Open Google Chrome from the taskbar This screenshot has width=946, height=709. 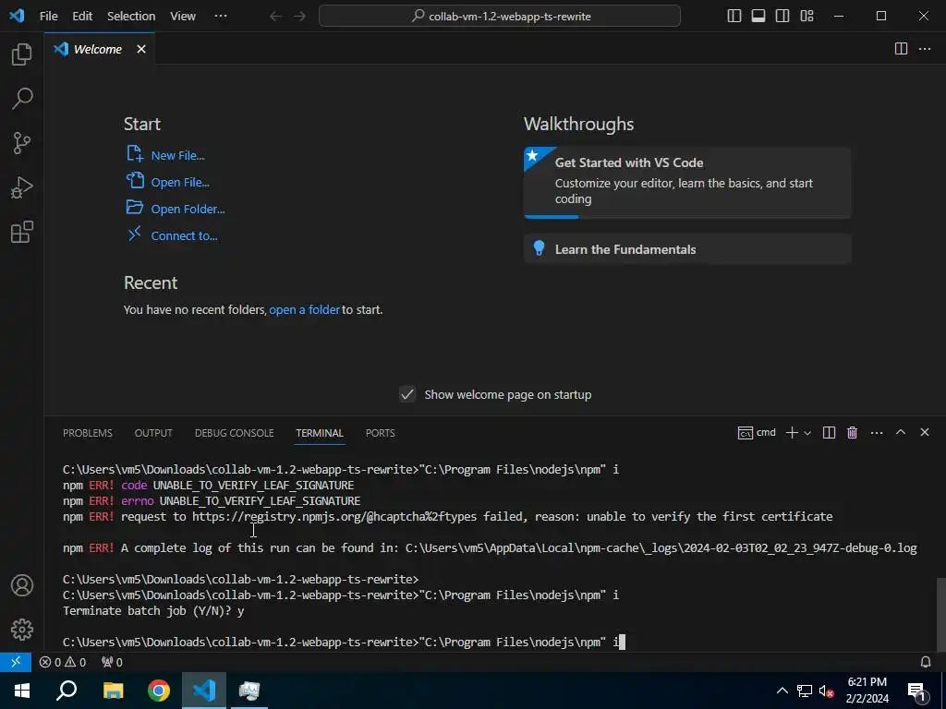pyautogui.click(x=159, y=691)
